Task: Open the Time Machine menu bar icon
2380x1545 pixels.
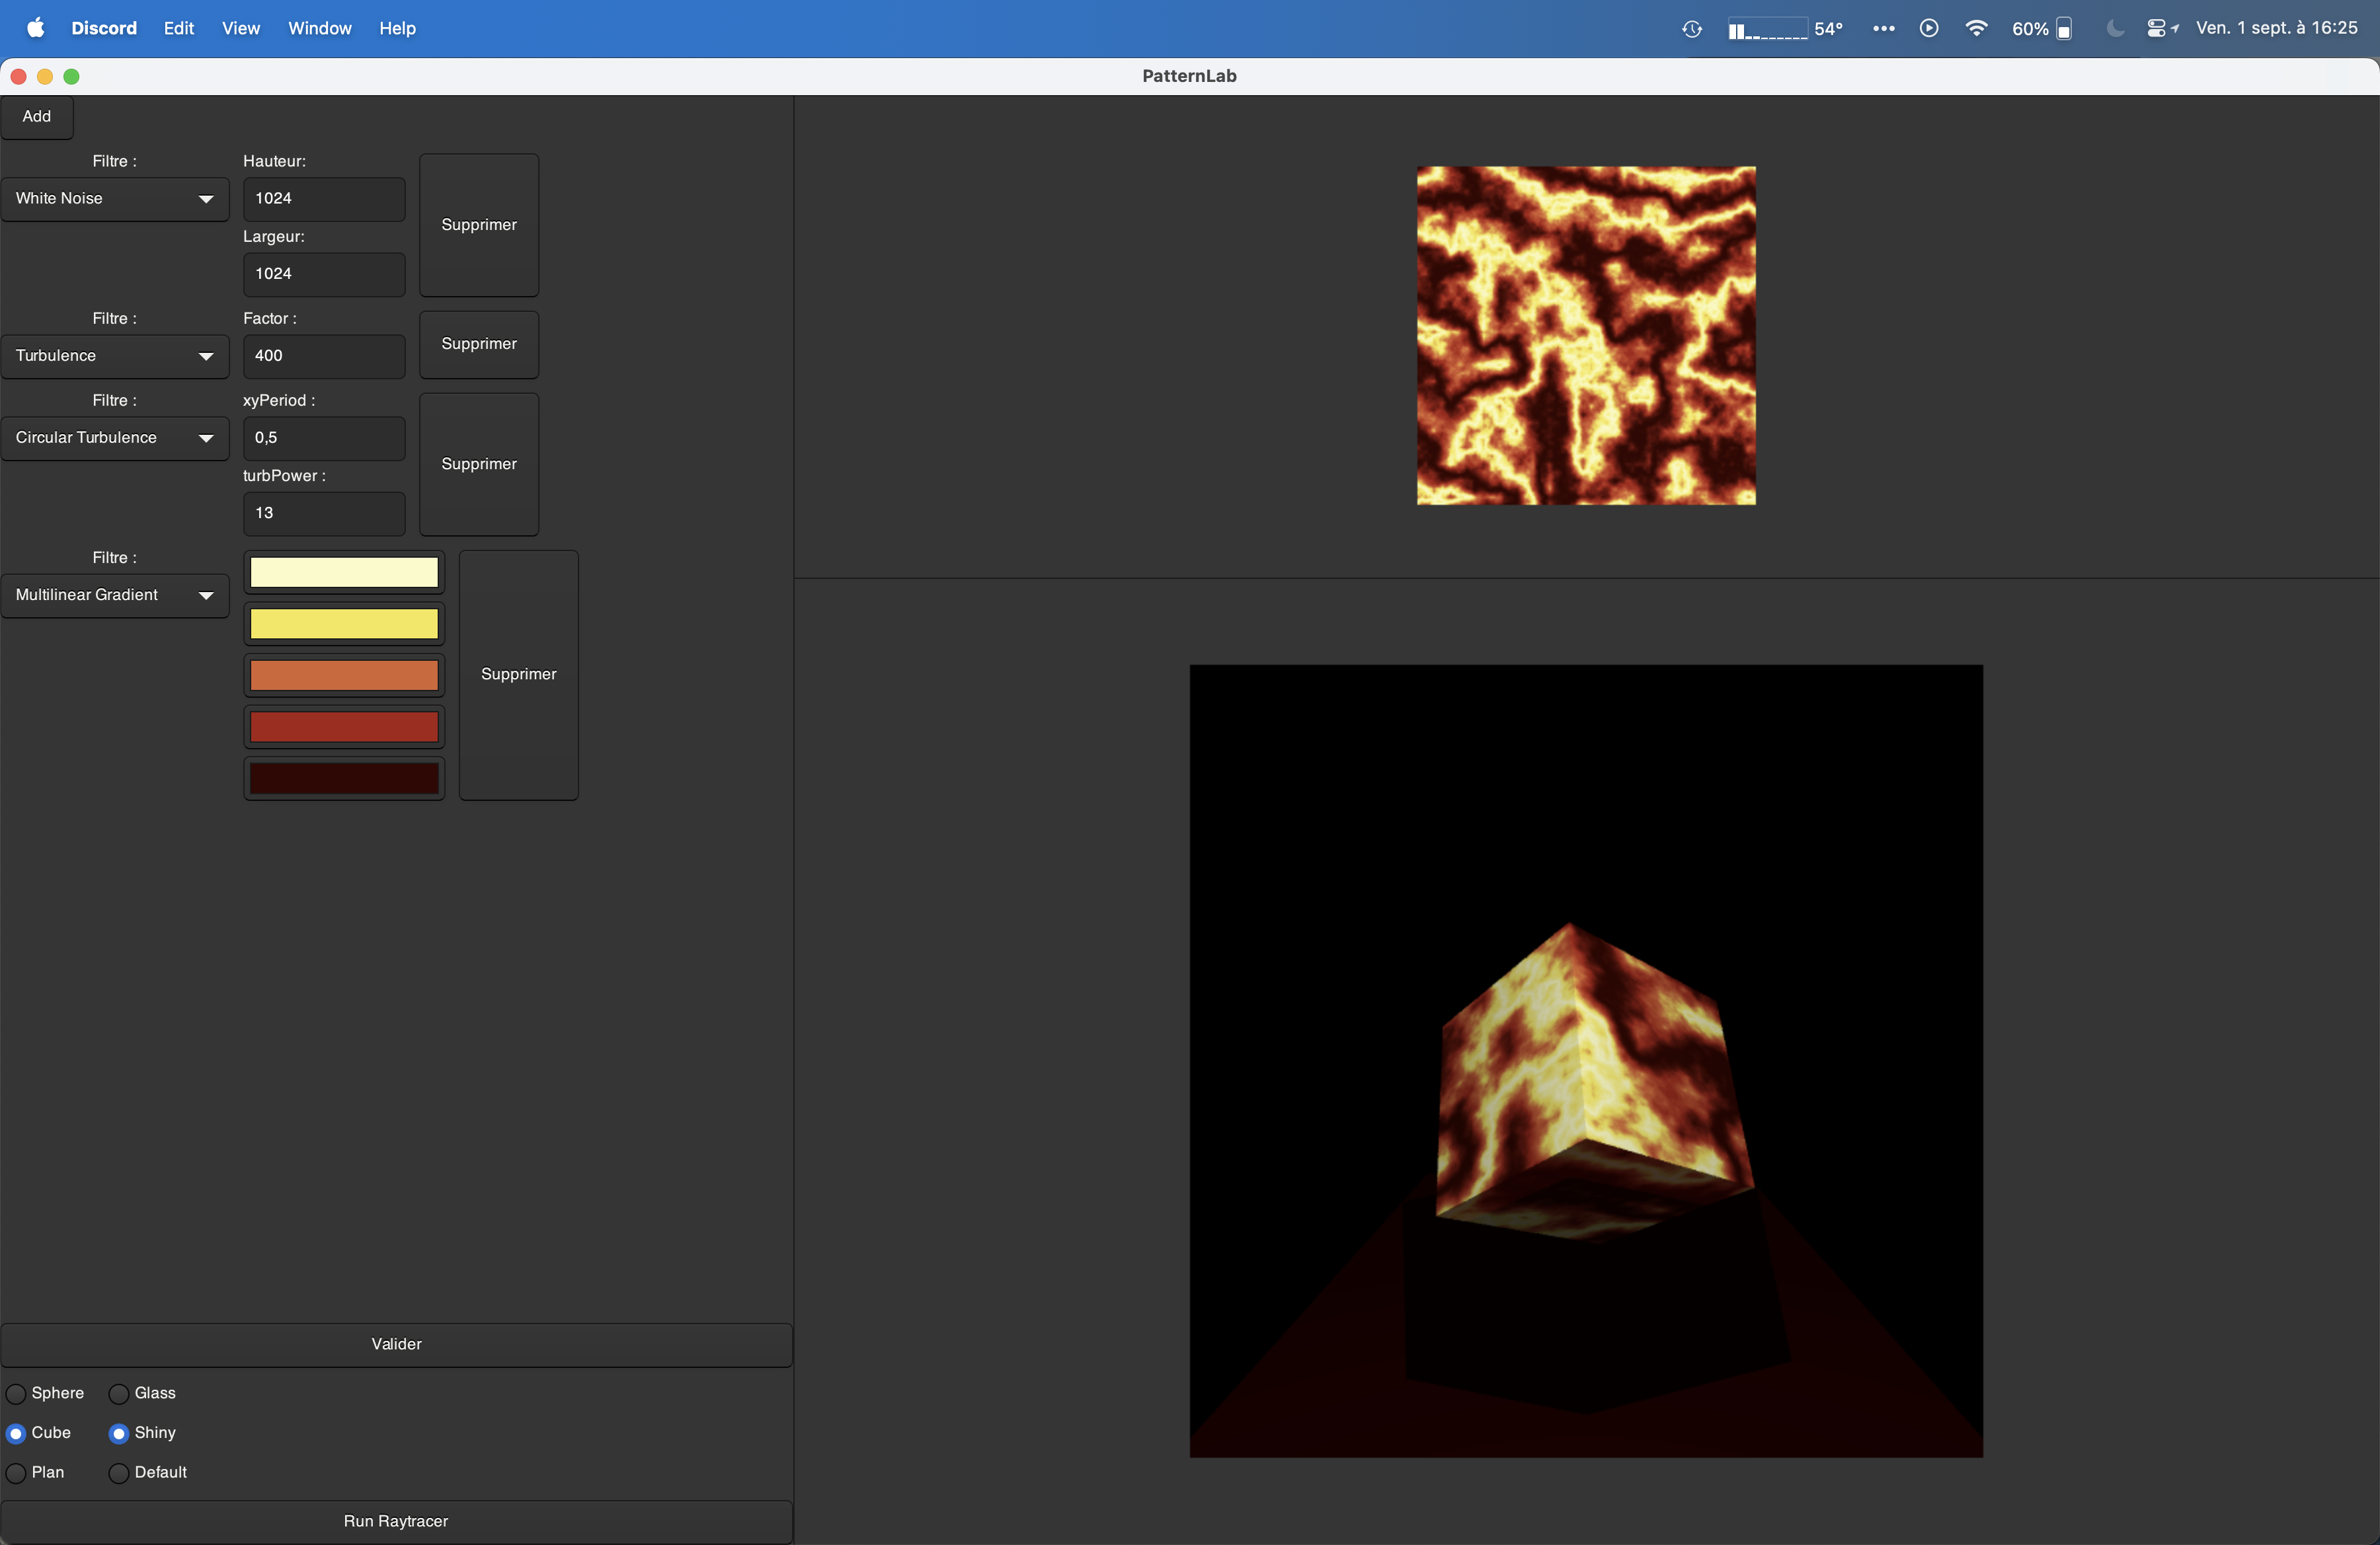Action: tap(1691, 28)
